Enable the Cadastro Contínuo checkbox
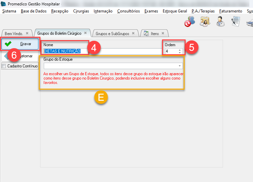Viewport: 253px width, 182px height. pyautogui.click(x=4, y=66)
